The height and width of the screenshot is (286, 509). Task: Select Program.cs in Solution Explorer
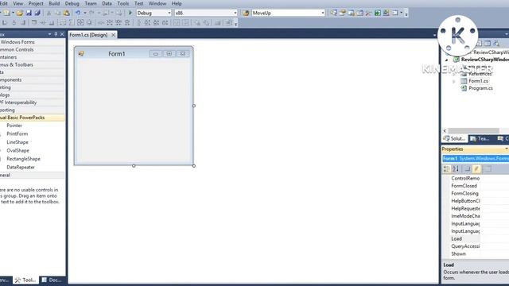tap(480, 88)
